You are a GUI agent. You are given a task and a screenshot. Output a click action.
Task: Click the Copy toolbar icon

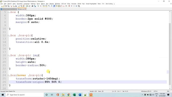click(21, 6)
